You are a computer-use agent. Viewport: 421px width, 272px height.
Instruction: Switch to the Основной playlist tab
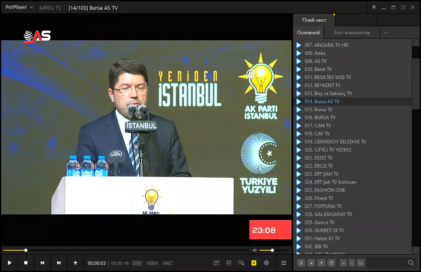pos(308,32)
